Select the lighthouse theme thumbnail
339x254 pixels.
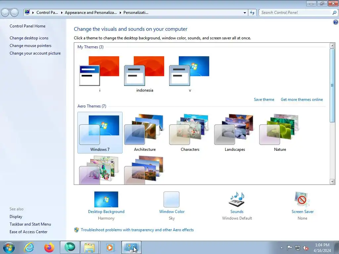tap(144, 170)
